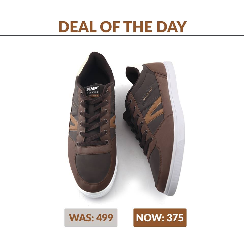Select the NOW: 375 brown price badge
This screenshot has height=244, width=244.
pos(160,218)
